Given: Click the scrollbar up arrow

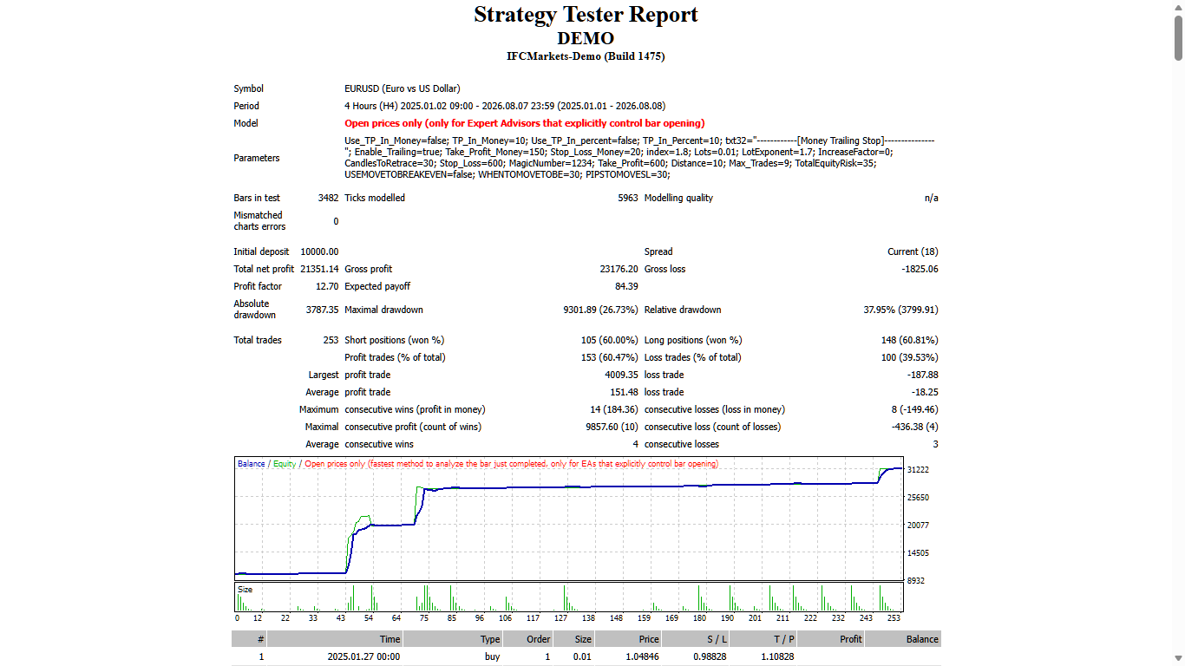Looking at the screenshot, I should [x=1178, y=6].
